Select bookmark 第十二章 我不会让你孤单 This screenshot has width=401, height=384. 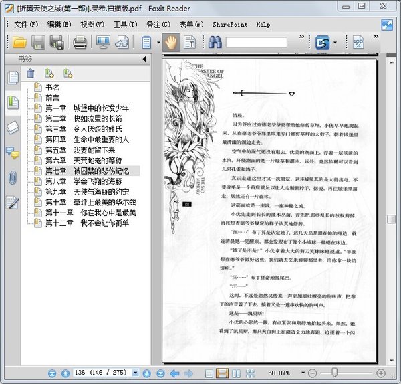(x=87, y=223)
